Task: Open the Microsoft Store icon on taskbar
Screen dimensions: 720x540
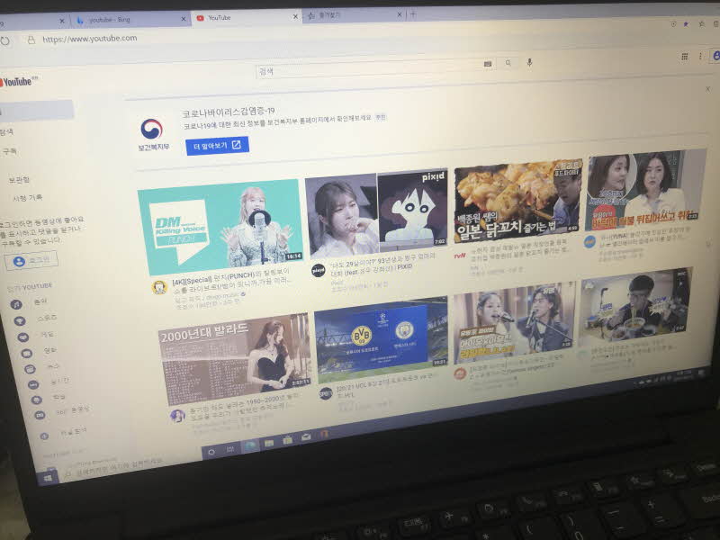Action: tap(287, 440)
